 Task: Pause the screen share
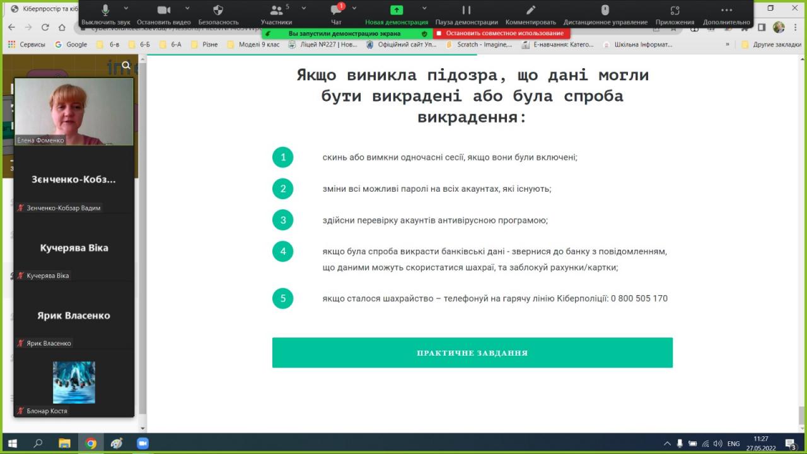[x=466, y=11]
